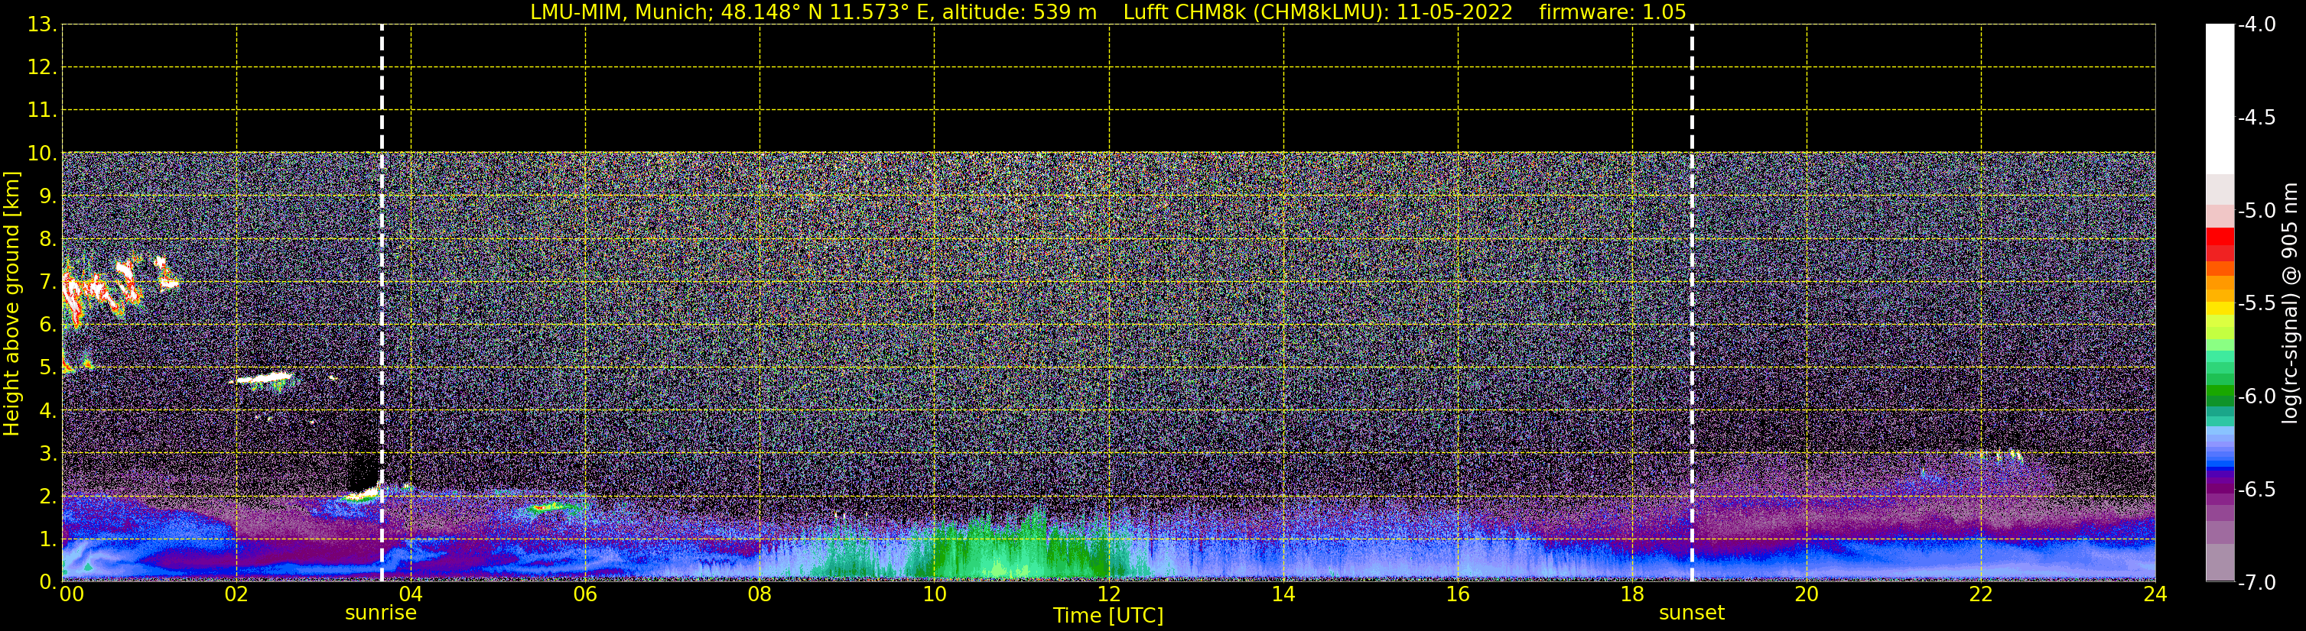
Task: Click the "Height above ground [km]" axis title
Action: click(x=11, y=304)
